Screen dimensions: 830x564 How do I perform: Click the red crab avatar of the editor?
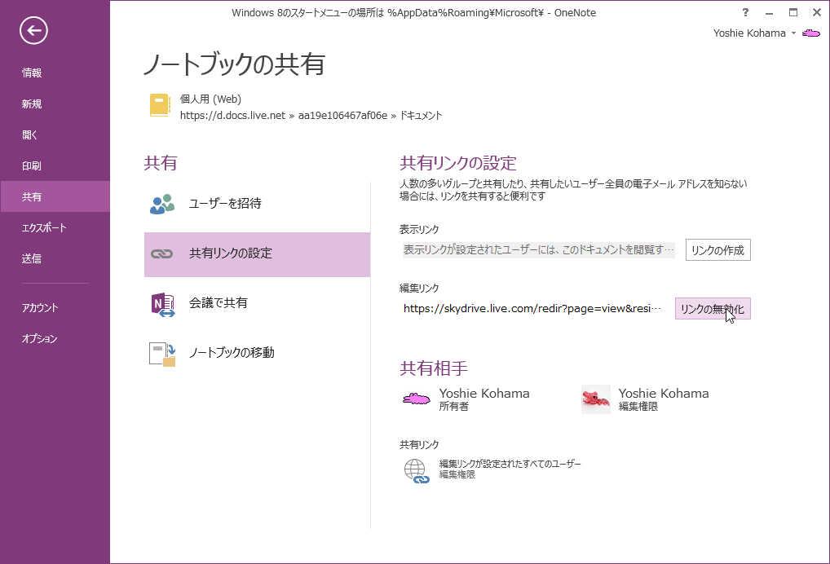[x=596, y=399]
